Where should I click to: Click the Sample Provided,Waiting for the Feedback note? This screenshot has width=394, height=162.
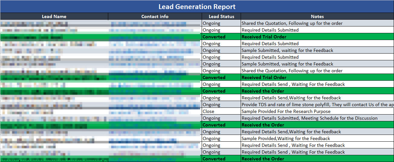(x=286, y=138)
